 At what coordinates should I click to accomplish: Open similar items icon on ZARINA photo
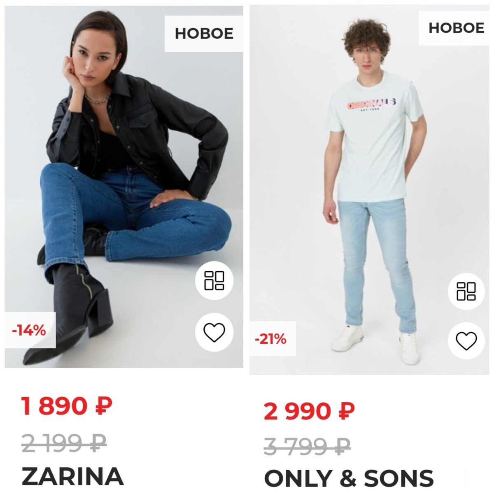[x=214, y=281]
